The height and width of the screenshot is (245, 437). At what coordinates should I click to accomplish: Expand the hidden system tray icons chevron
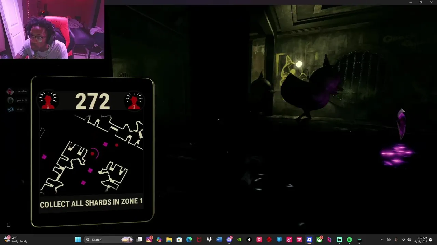click(381, 240)
